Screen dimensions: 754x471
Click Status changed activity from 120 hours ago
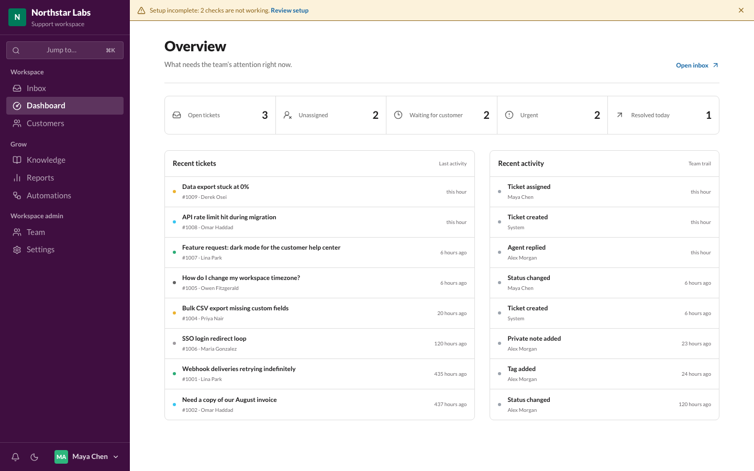coord(604,405)
